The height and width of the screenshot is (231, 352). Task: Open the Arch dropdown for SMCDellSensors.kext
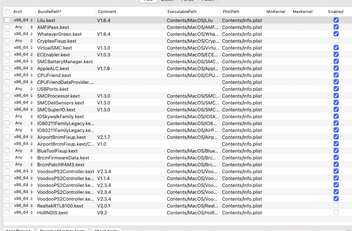pyautogui.click(x=23, y=102)
